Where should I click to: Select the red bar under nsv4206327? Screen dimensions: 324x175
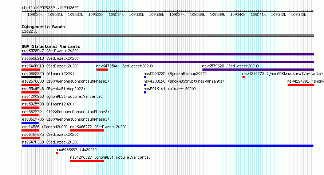click(87, 161)
